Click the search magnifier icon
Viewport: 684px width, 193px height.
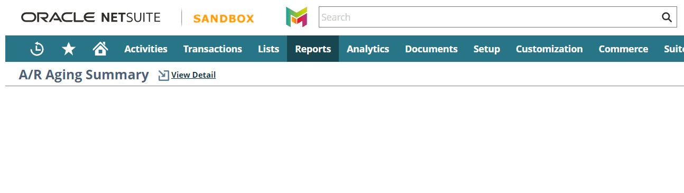coord(667,17)
